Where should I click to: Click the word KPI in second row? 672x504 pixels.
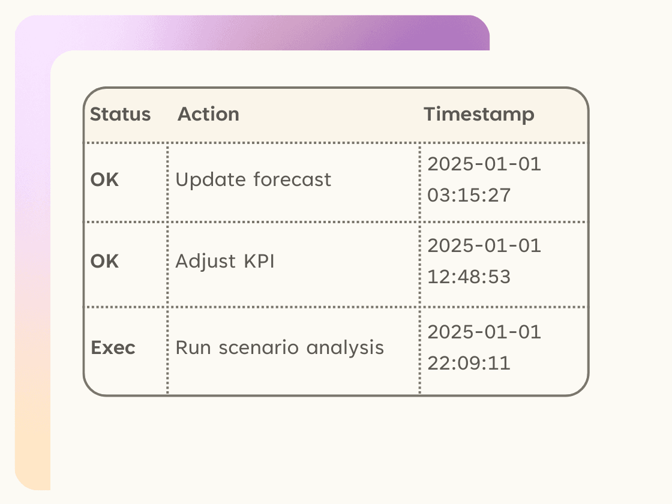click(x=259, y=262)
